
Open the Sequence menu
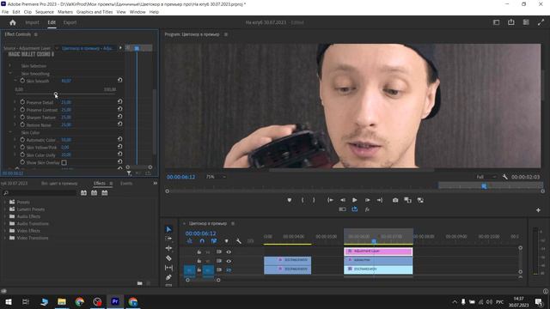point(45,12)
